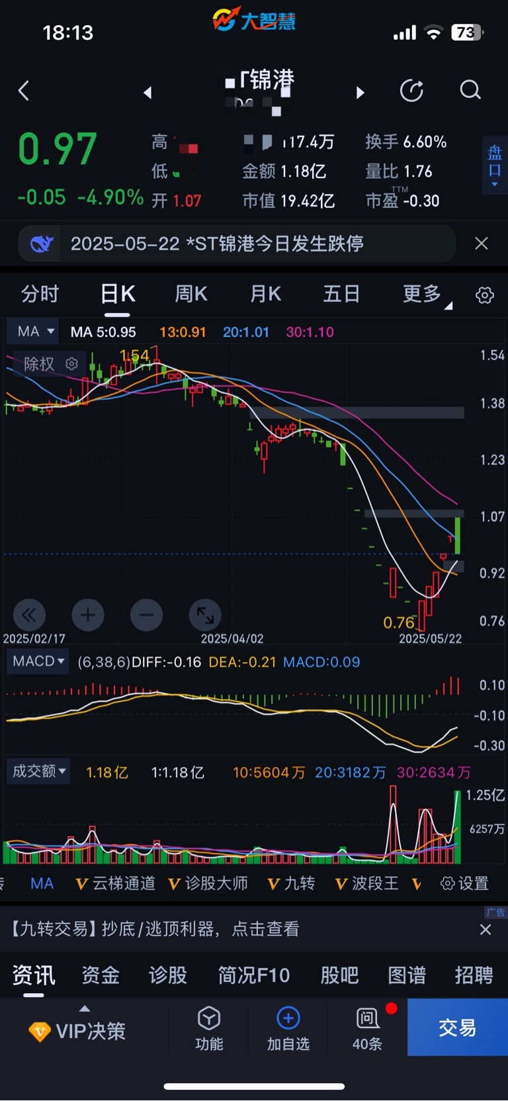Viewport: 508px width, 1101px height.
Task: Open the 简况F10 tab
Action: tap(254, 975)
